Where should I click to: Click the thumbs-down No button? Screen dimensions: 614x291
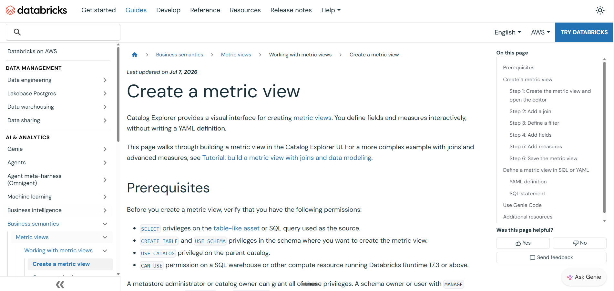click(x=580, y=243)
